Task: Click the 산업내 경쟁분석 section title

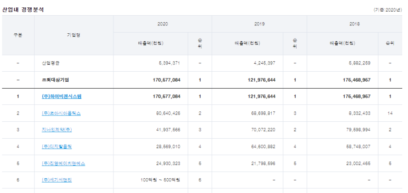Action: [x=23, y=10]
